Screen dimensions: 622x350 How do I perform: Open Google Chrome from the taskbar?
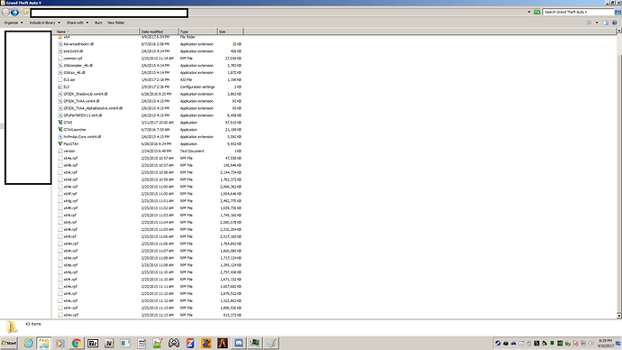[76, 343]
